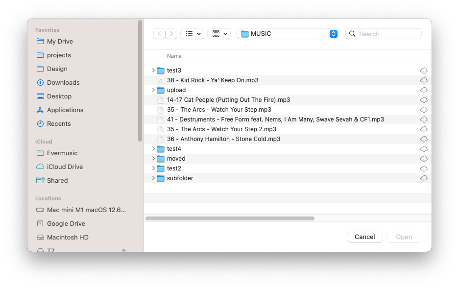The image size is (459, 288).
Task: Open the icon size view dropdown
Action: click(218, 33)
